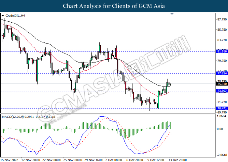
Task: Click the 15 Nov 2022 date label
Action: point(9,160)
